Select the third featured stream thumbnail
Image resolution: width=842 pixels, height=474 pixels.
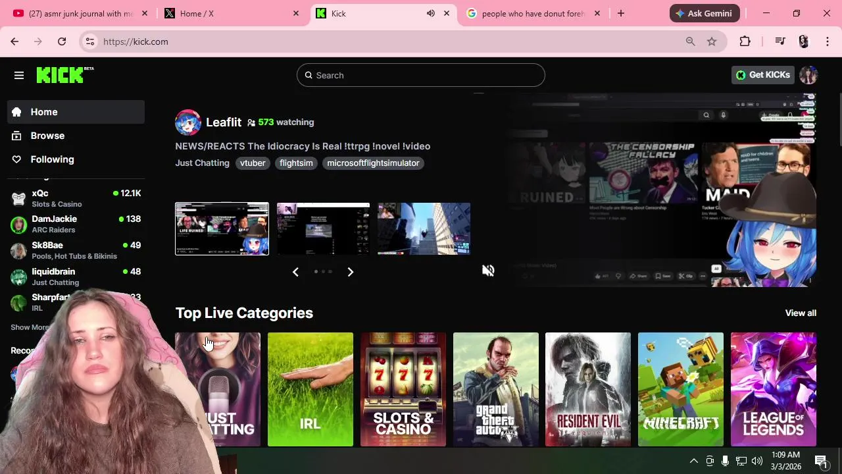(x=424, y=228)
